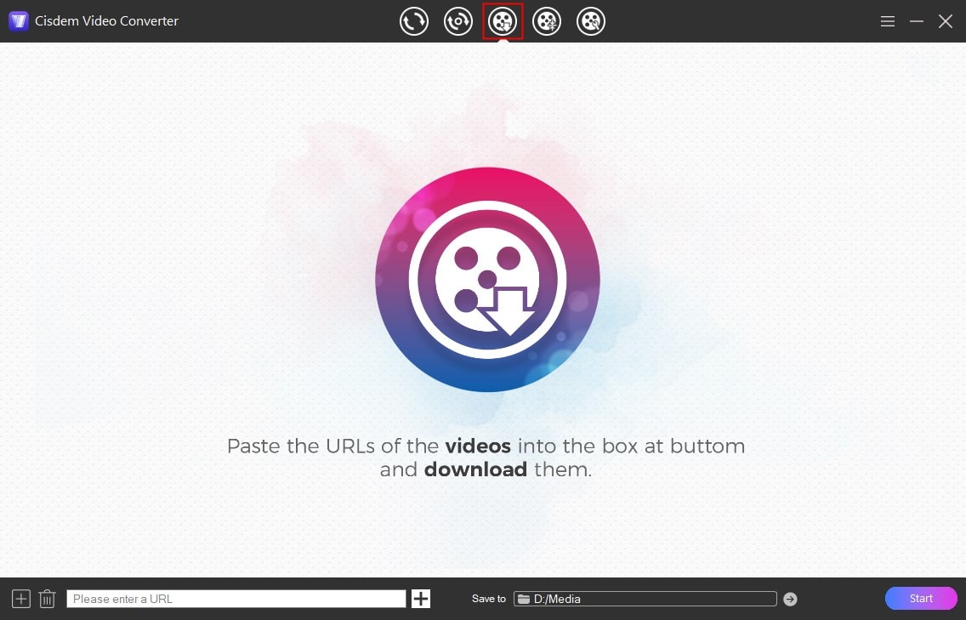Open the video Merge tool icon
The width and height of the screenshot is (966, 620).
[x=547, y=21]
